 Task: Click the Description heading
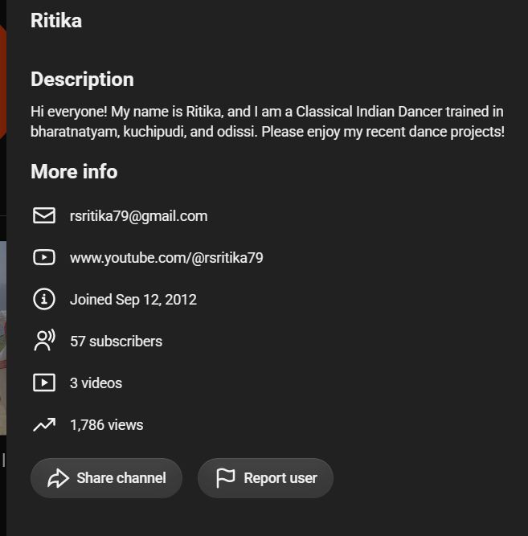coord(83,80)
